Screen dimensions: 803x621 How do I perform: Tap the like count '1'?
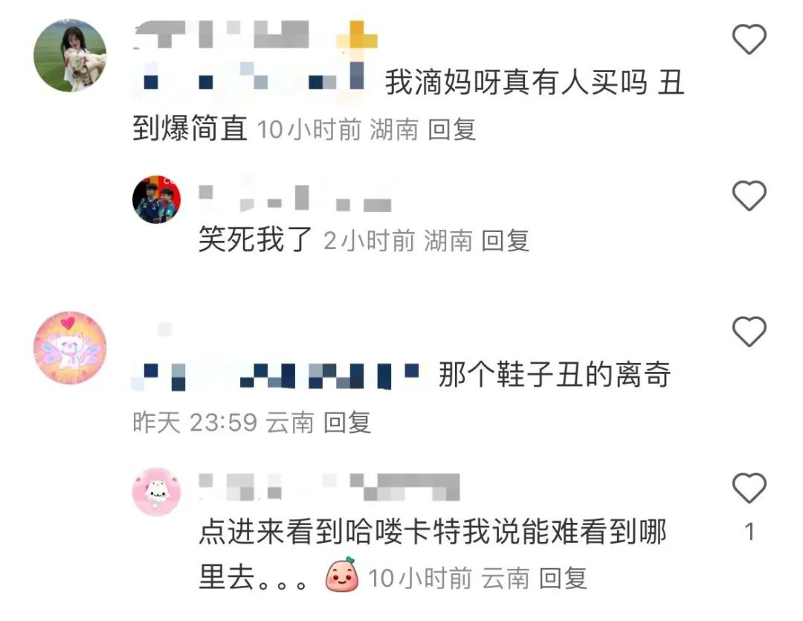click(x=749, y=532)
